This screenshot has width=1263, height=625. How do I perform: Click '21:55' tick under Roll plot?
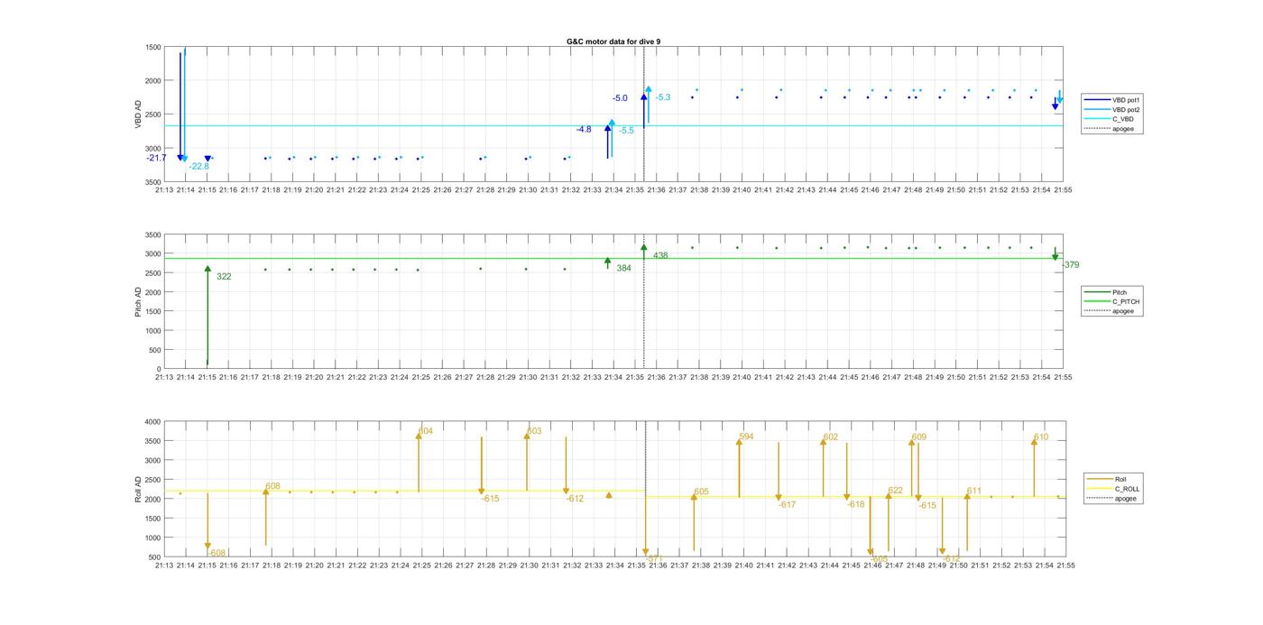click(x=1065, y=565)
